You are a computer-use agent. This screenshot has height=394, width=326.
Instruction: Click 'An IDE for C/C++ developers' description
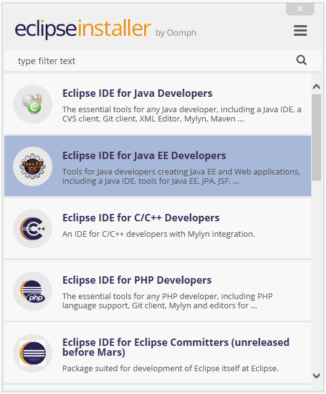pos(158,234)
